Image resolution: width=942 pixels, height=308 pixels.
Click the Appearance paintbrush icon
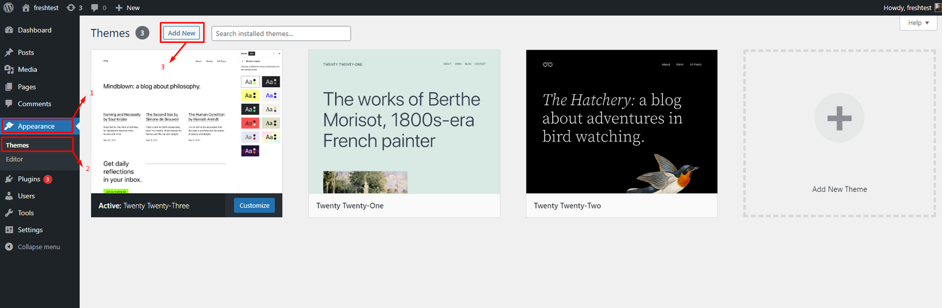pyautogui.click(x=9, y=126)
